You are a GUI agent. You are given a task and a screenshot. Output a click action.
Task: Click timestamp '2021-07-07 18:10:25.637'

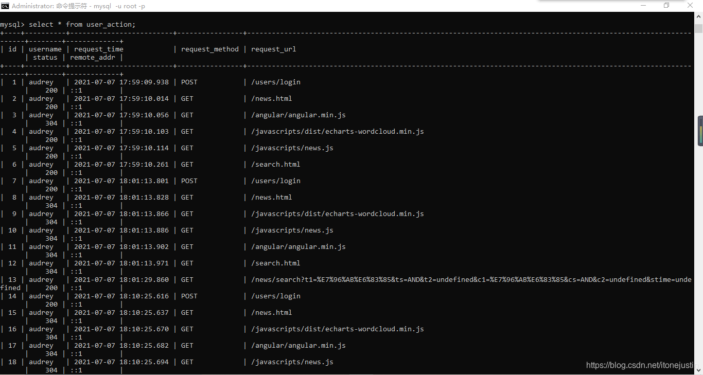tap(121, 313)
